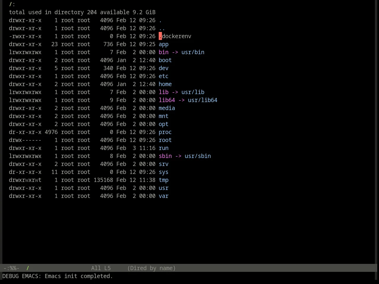The height and width of the screenshot is (284, 379).
Task: Open the root directory
Action: point(165,140)
